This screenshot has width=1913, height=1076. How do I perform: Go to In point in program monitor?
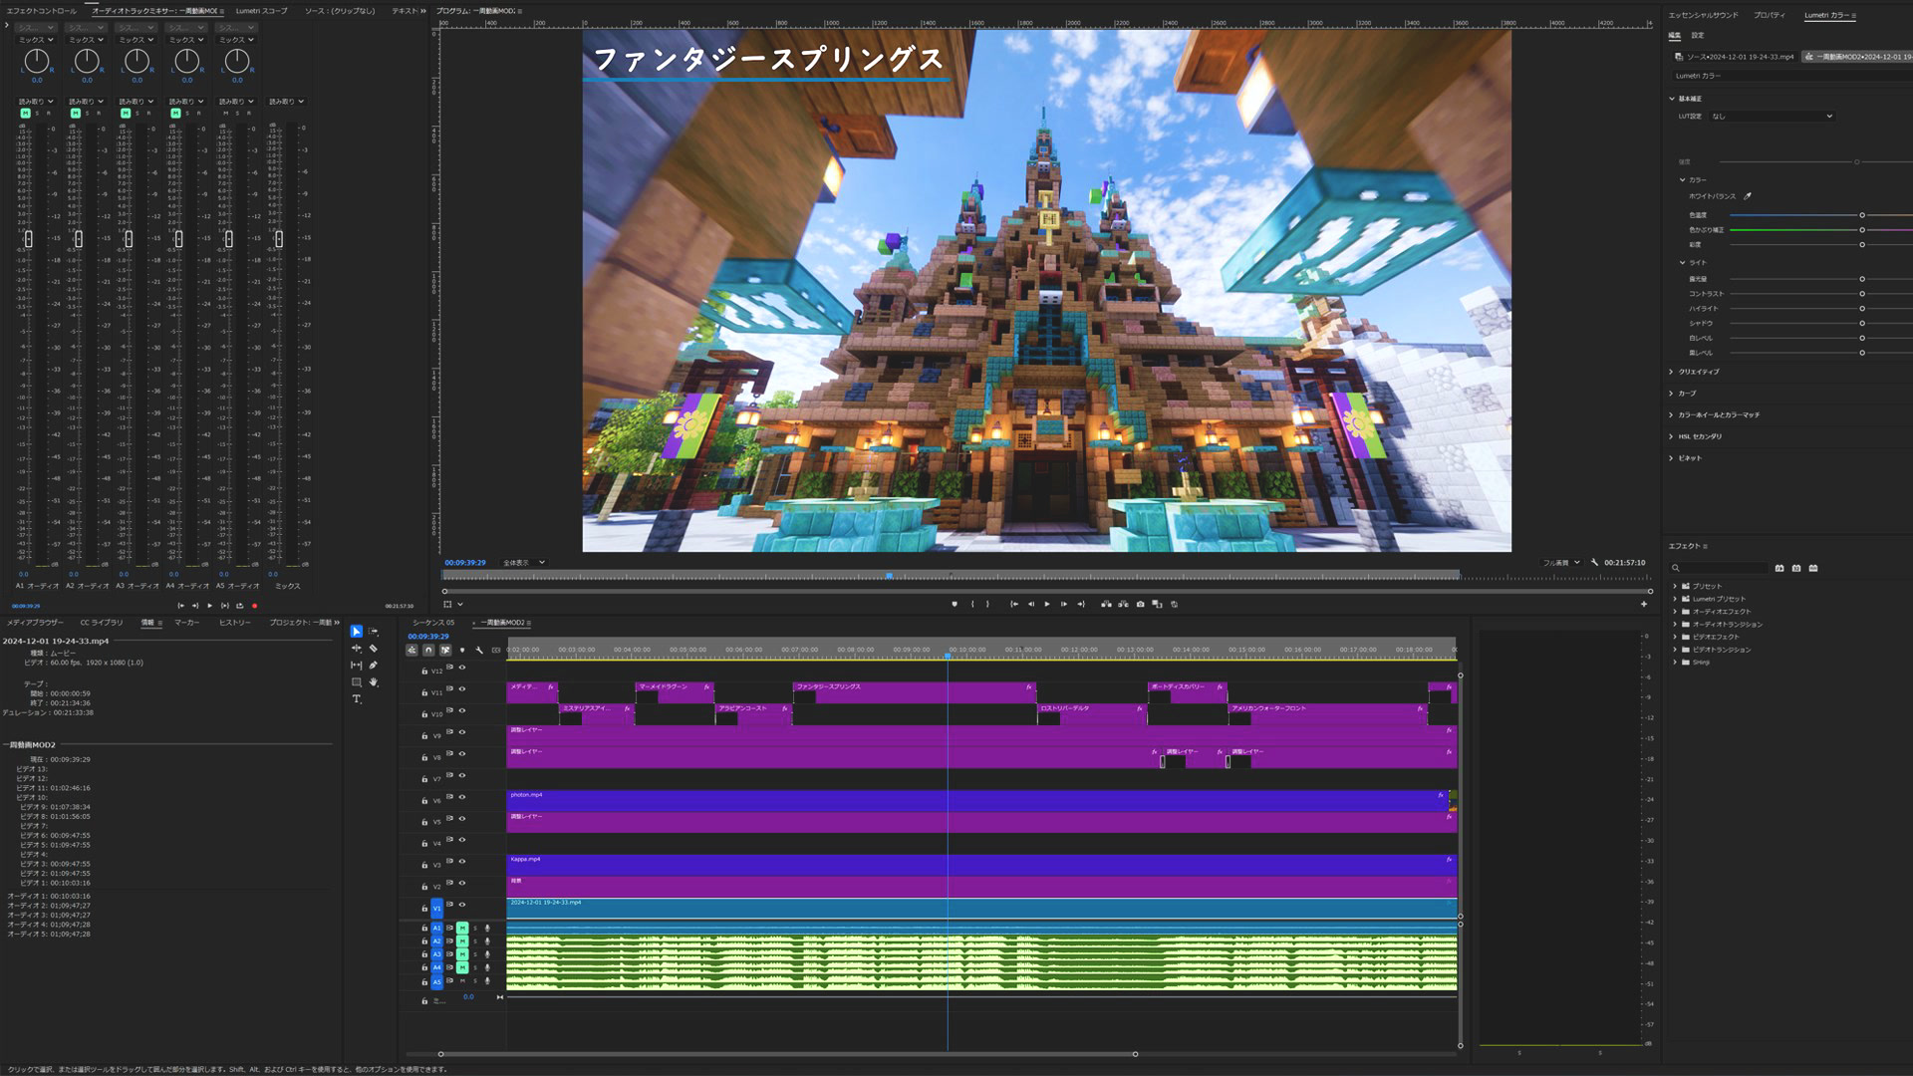tap(1014, 604)
